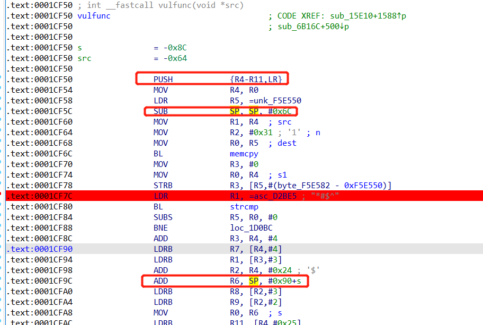
Task: Select the vulfunc function name label
Action: [94, 16]
